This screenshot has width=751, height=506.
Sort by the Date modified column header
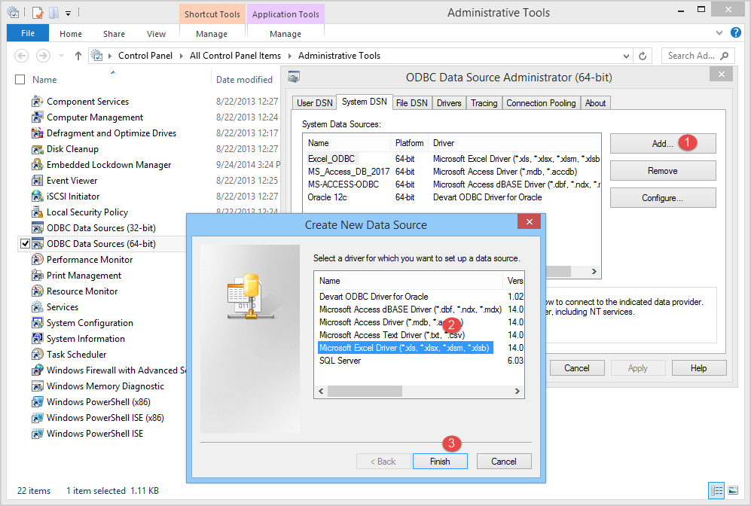(244, 80)
